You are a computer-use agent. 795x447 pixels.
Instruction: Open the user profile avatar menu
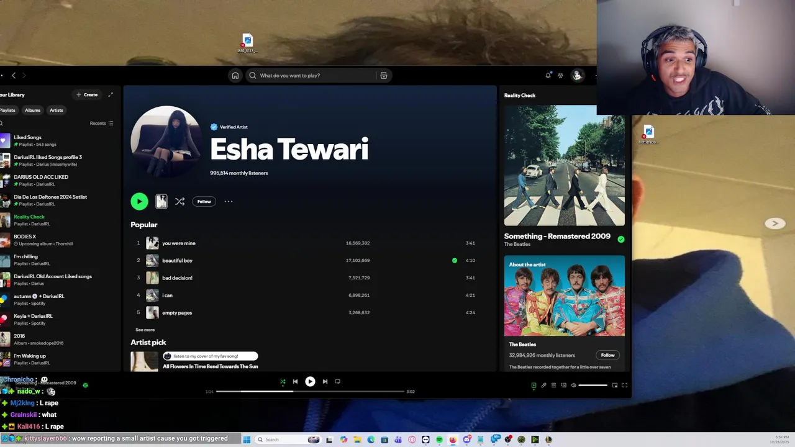577,76
